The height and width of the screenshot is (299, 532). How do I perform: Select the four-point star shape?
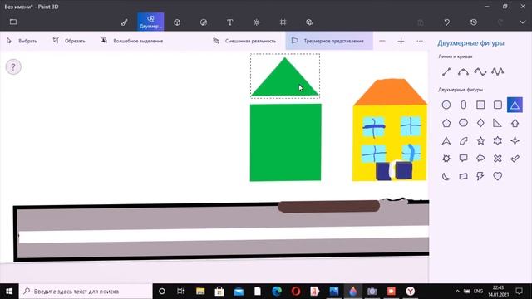(515, 140)
